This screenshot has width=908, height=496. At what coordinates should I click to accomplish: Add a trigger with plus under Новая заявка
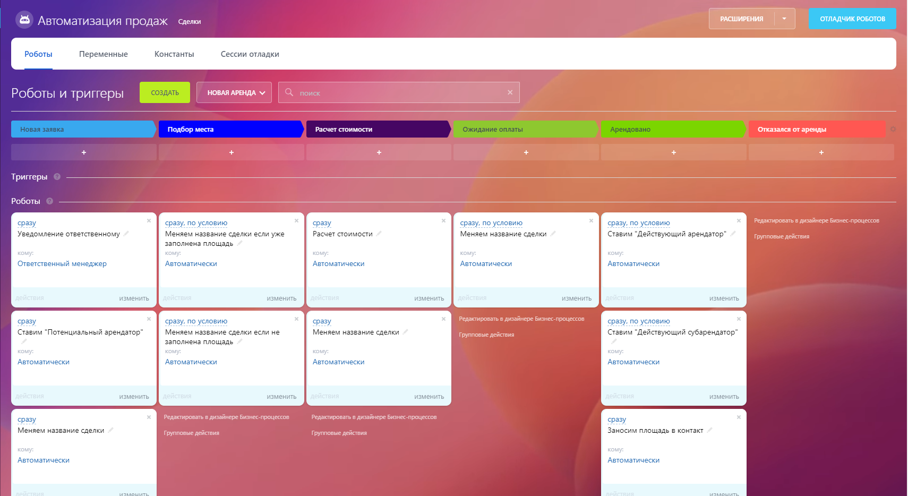point(84,152)
